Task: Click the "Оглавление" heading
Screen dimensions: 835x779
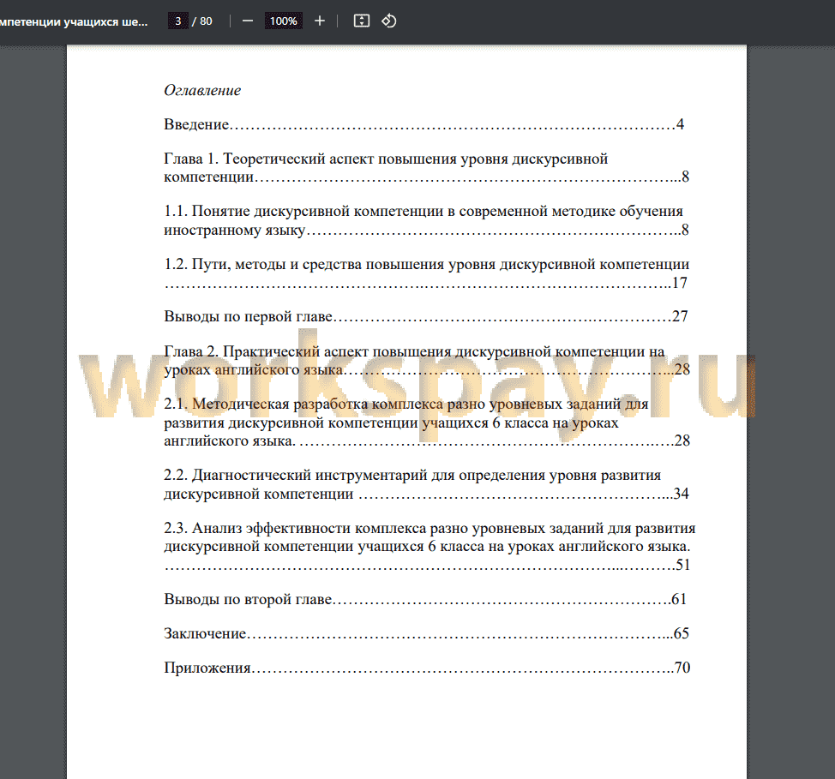Action: pyautogui.click(x=202, y=91)
